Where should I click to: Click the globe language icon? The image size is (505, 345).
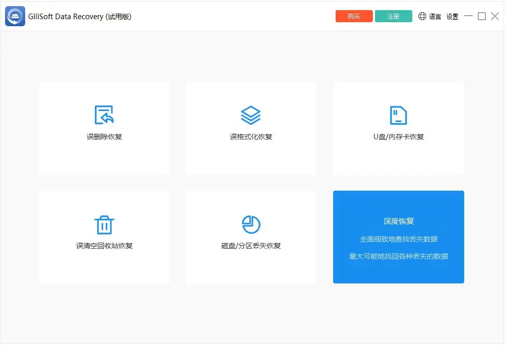pyautogui.click(x=422, y=16)
